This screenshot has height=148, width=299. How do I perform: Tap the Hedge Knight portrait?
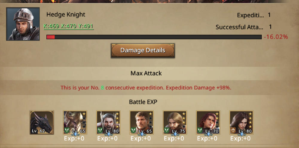(23, 24)
